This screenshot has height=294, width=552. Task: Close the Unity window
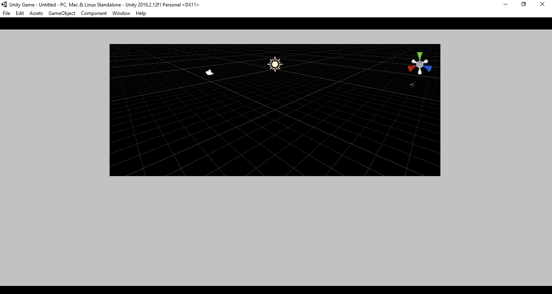pyautogui.click(x=542, y=4)
